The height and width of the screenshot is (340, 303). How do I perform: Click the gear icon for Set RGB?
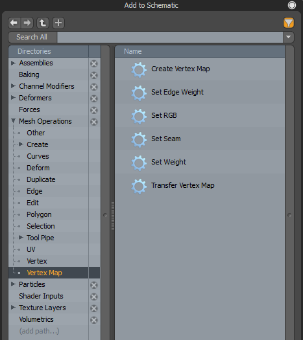[139, 116]
